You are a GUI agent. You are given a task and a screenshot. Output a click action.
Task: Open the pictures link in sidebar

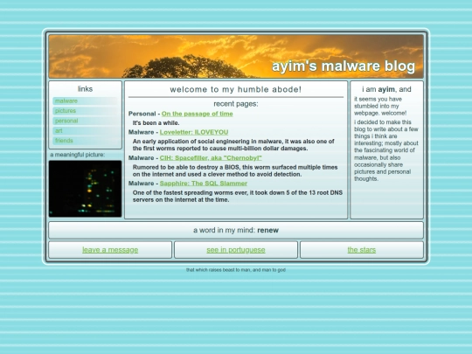85,111
